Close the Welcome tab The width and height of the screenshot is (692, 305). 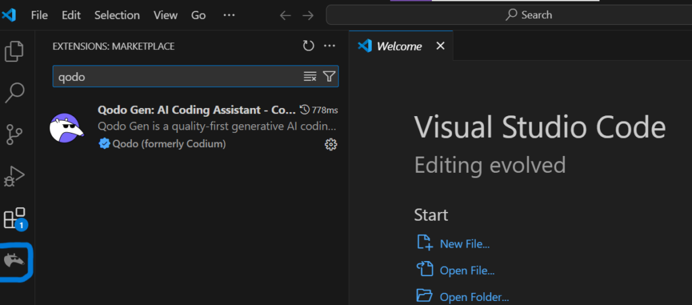click(440, 46)
